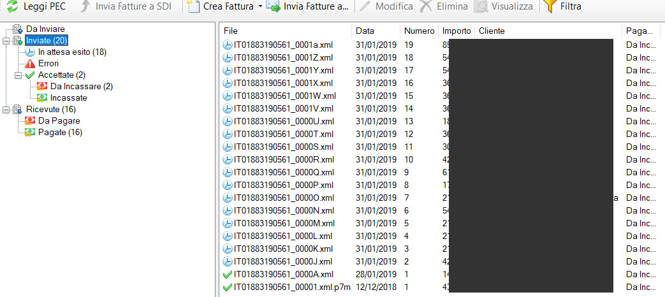
Task: Select file IT01883190561_0000L.xml
Action: (283, 236)
